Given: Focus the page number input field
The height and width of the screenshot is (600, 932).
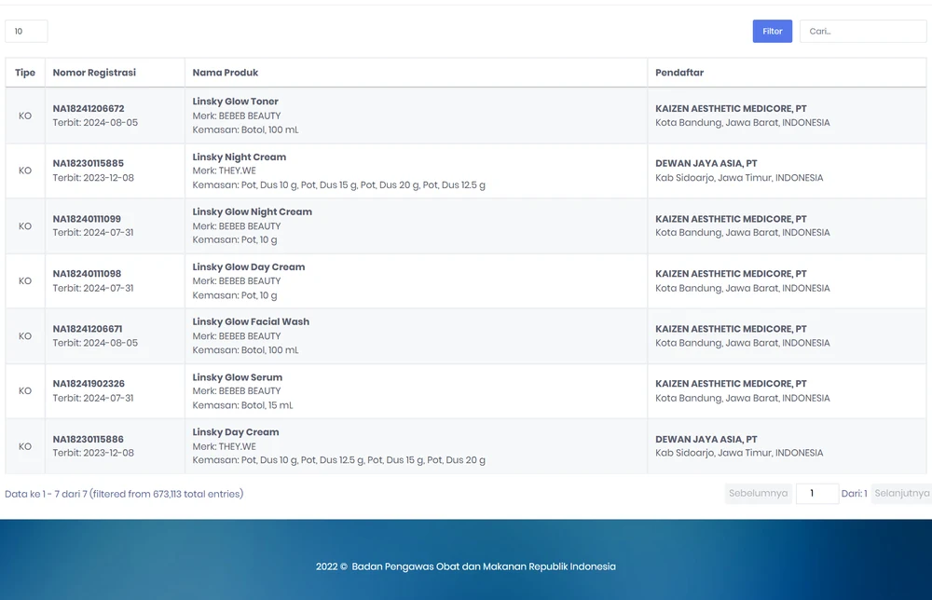Looking at the screenshot, I should point(816,494).
